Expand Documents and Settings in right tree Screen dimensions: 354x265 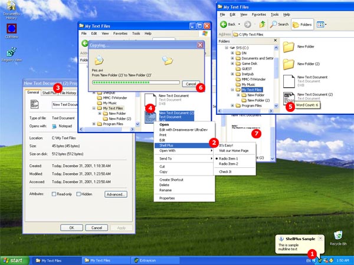point(232,58)
